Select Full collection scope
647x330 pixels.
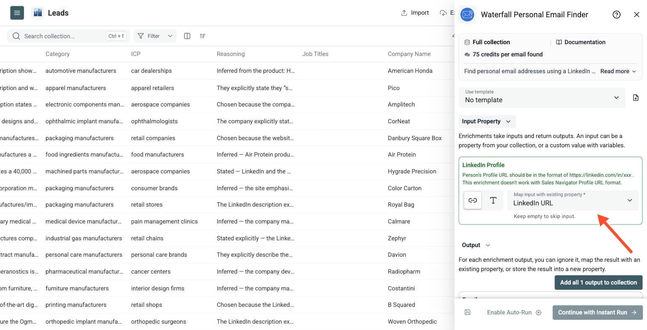click(487, 42)
